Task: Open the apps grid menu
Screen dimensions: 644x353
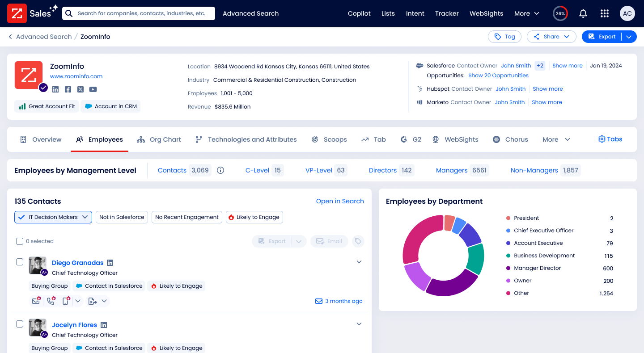Action: point(605,13)
